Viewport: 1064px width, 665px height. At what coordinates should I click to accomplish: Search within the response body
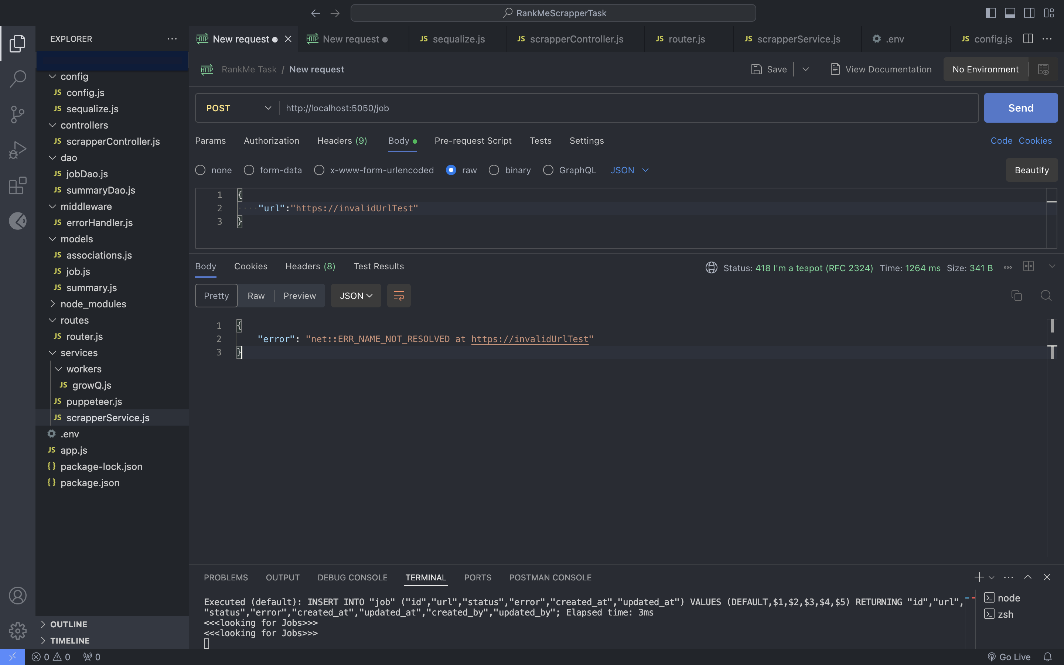click(x=1046, y=296)
